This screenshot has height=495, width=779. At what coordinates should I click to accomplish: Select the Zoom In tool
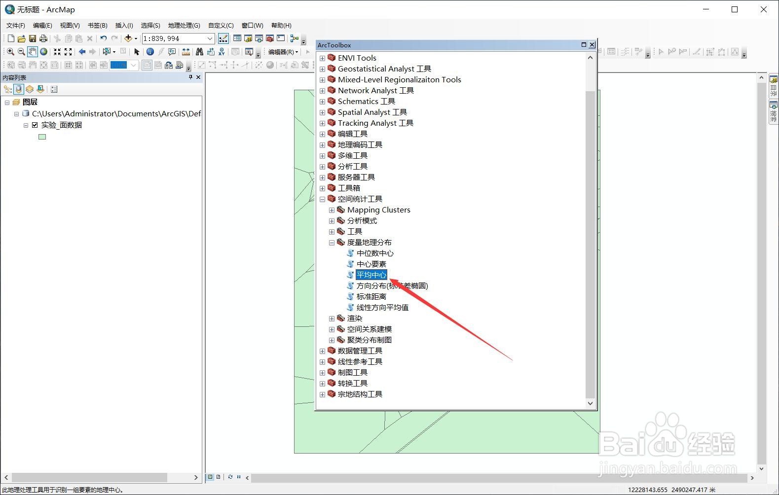coord(10,52)
